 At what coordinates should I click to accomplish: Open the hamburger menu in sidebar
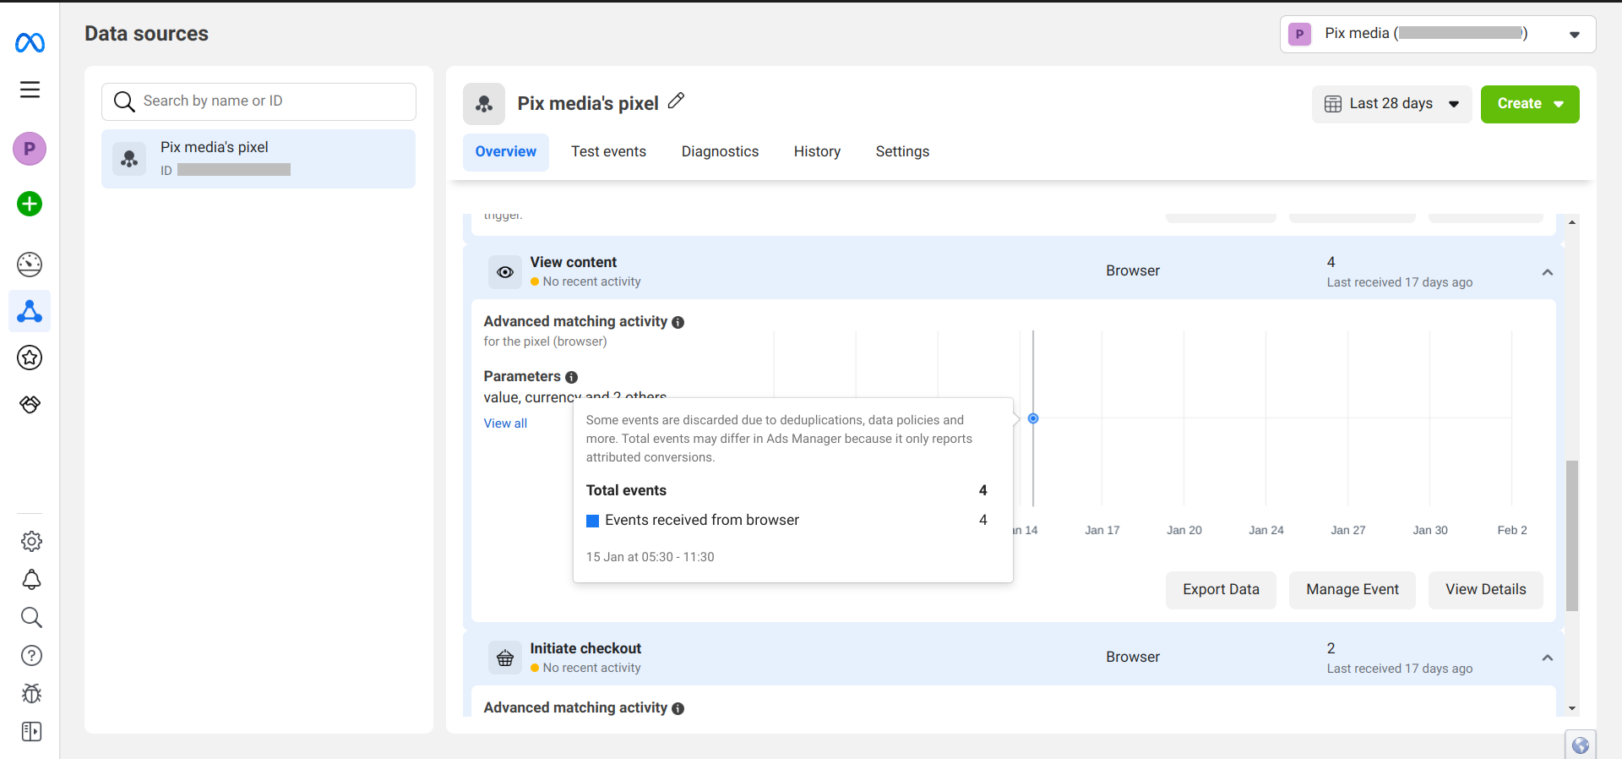[30, 90]
